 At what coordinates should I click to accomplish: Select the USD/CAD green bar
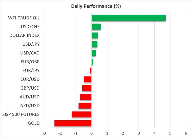pyautogui.click(x=93, y=53)
